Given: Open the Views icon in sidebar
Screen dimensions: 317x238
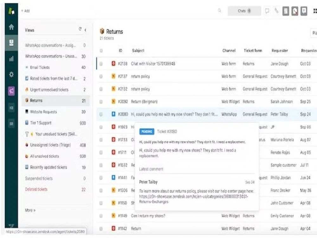Looking at the screenshot, I should [11, 43].
